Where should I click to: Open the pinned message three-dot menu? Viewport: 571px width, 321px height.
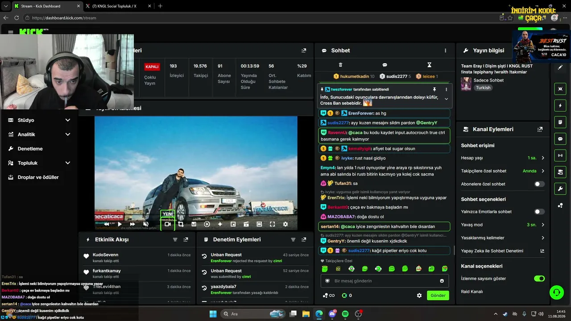click(446, 90)
